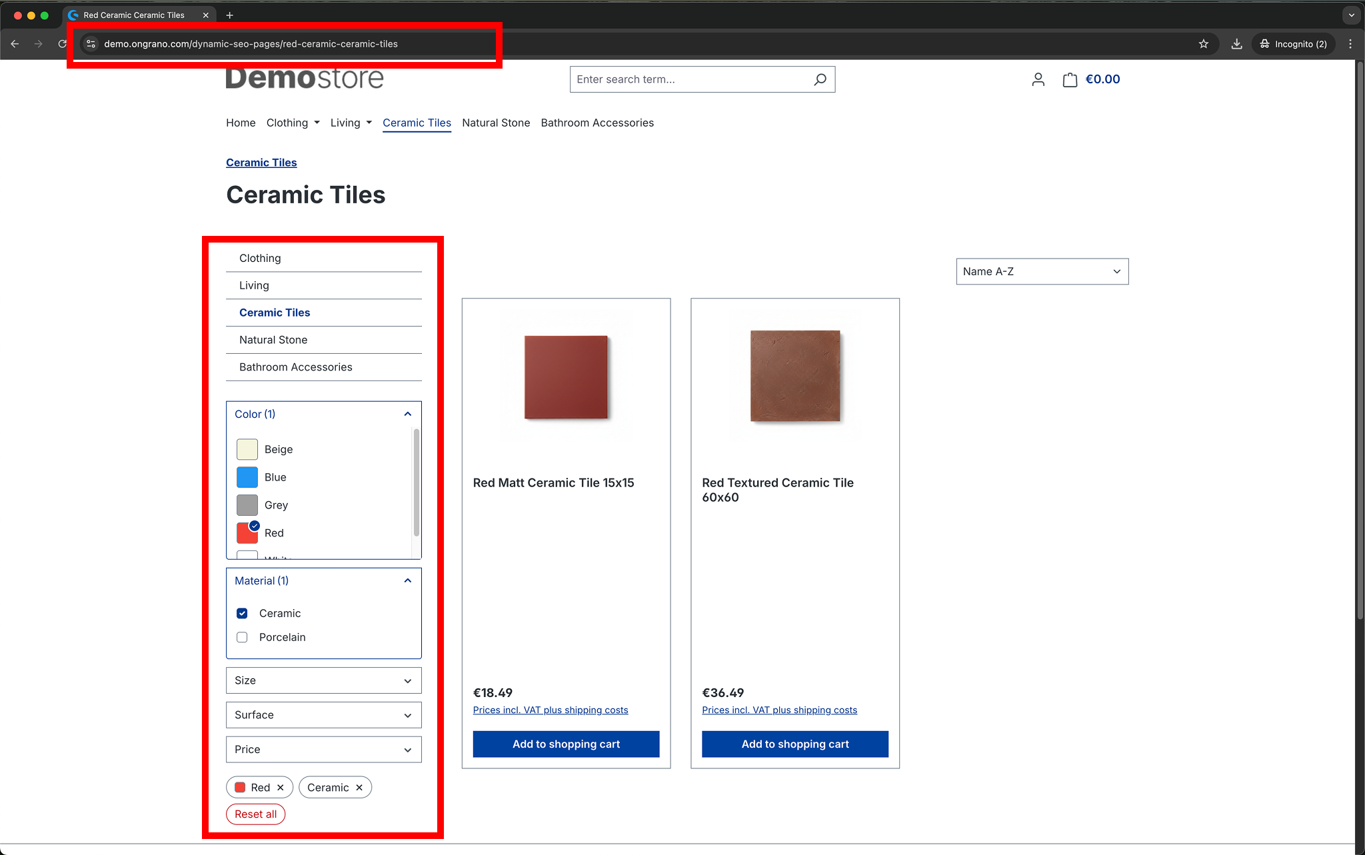
Task: Close the Red Ceramic Ceramic Tiles tab
Action: pyautogui.click(x=205, y=15)
